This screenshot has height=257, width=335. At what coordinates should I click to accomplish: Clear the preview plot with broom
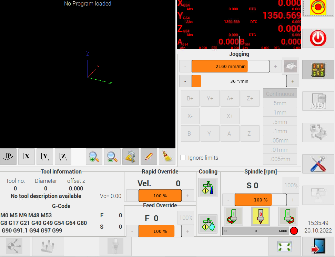167,157
